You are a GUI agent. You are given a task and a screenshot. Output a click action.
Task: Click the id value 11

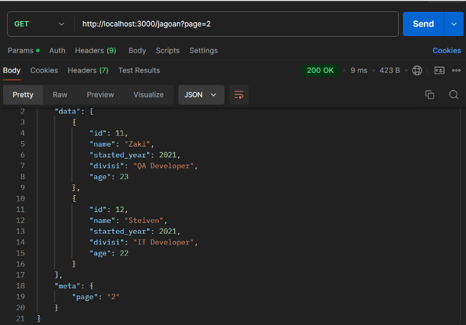[120, 133]
